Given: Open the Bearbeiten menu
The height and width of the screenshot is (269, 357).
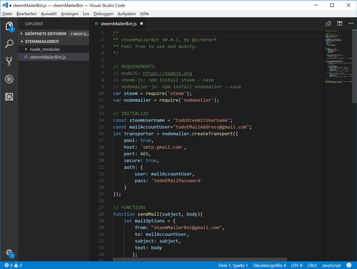Looking at the screenshot, I should point(26,13).
